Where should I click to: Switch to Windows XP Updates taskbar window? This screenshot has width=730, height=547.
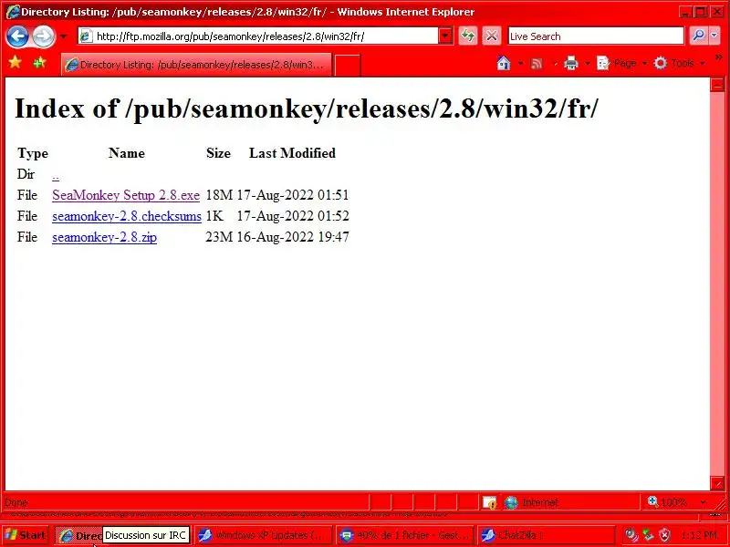click(x=264, y=535)
